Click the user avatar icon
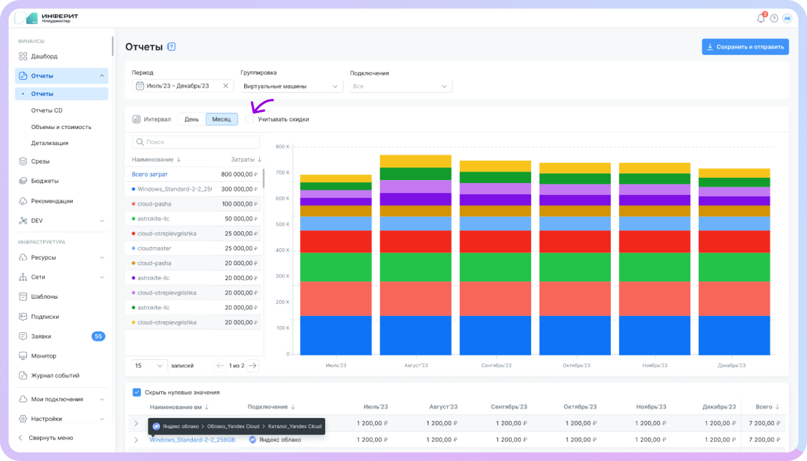The width and height of the screenshot is (807, 461). pyautogui.click(x=787, y=18)
